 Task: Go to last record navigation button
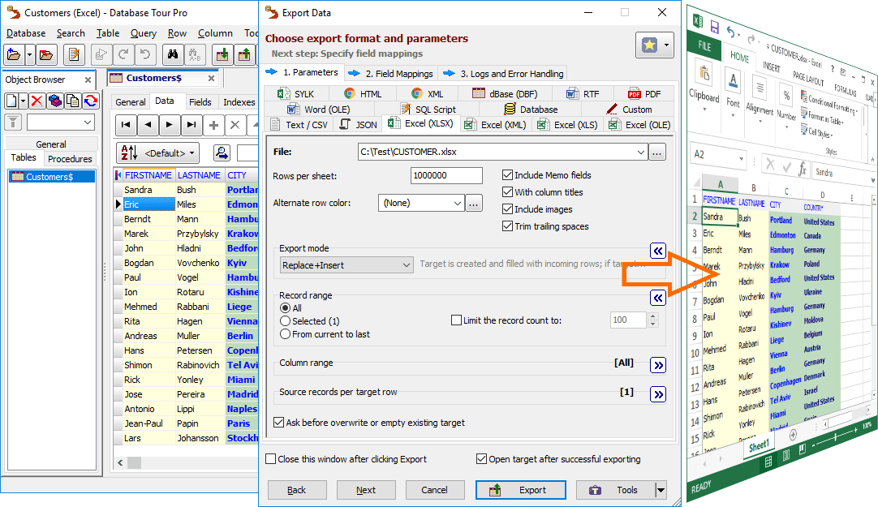pyautogui.click(x=191, y=125)
